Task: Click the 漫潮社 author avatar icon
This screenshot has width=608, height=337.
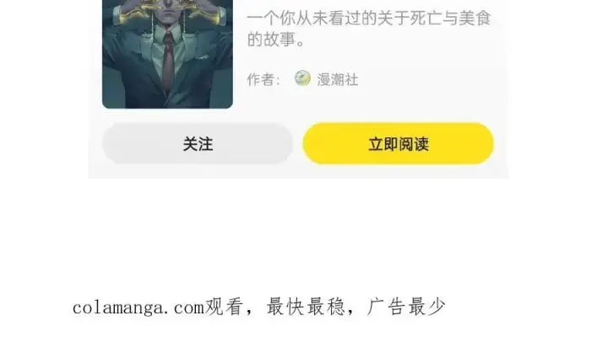Action: pos(302,78)
